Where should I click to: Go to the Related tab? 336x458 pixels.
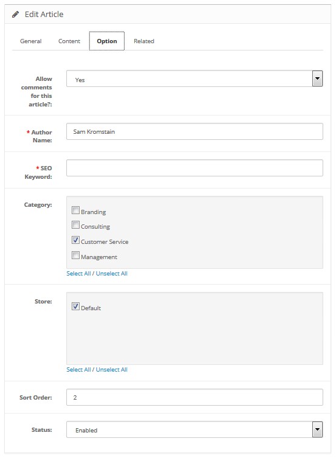[144, 41]
